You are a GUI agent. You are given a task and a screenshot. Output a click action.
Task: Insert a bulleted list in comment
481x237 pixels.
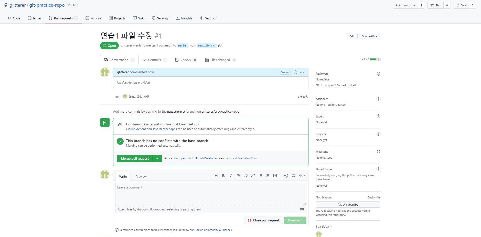pyautogui.click(x=260, y=176)
